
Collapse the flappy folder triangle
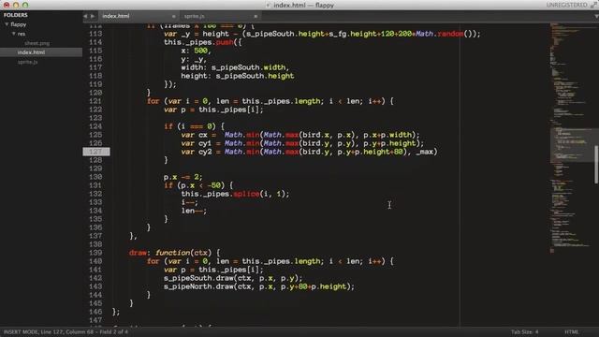point(7,24)
